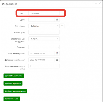Click the Добавить работы button
The image size is (103, 102).
click(x=13, y=83)
